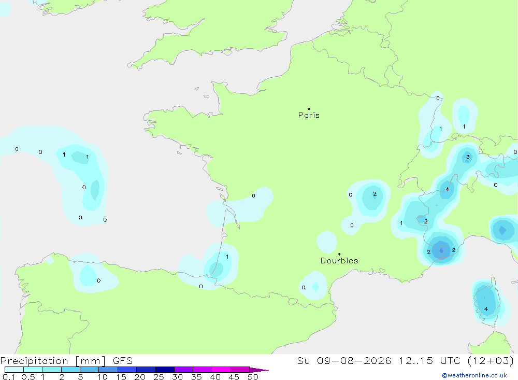Click the precipitation value 4 on Corsica
Image resolution: width=518 pixels, height=380 pixels.
tap(486, 309)
